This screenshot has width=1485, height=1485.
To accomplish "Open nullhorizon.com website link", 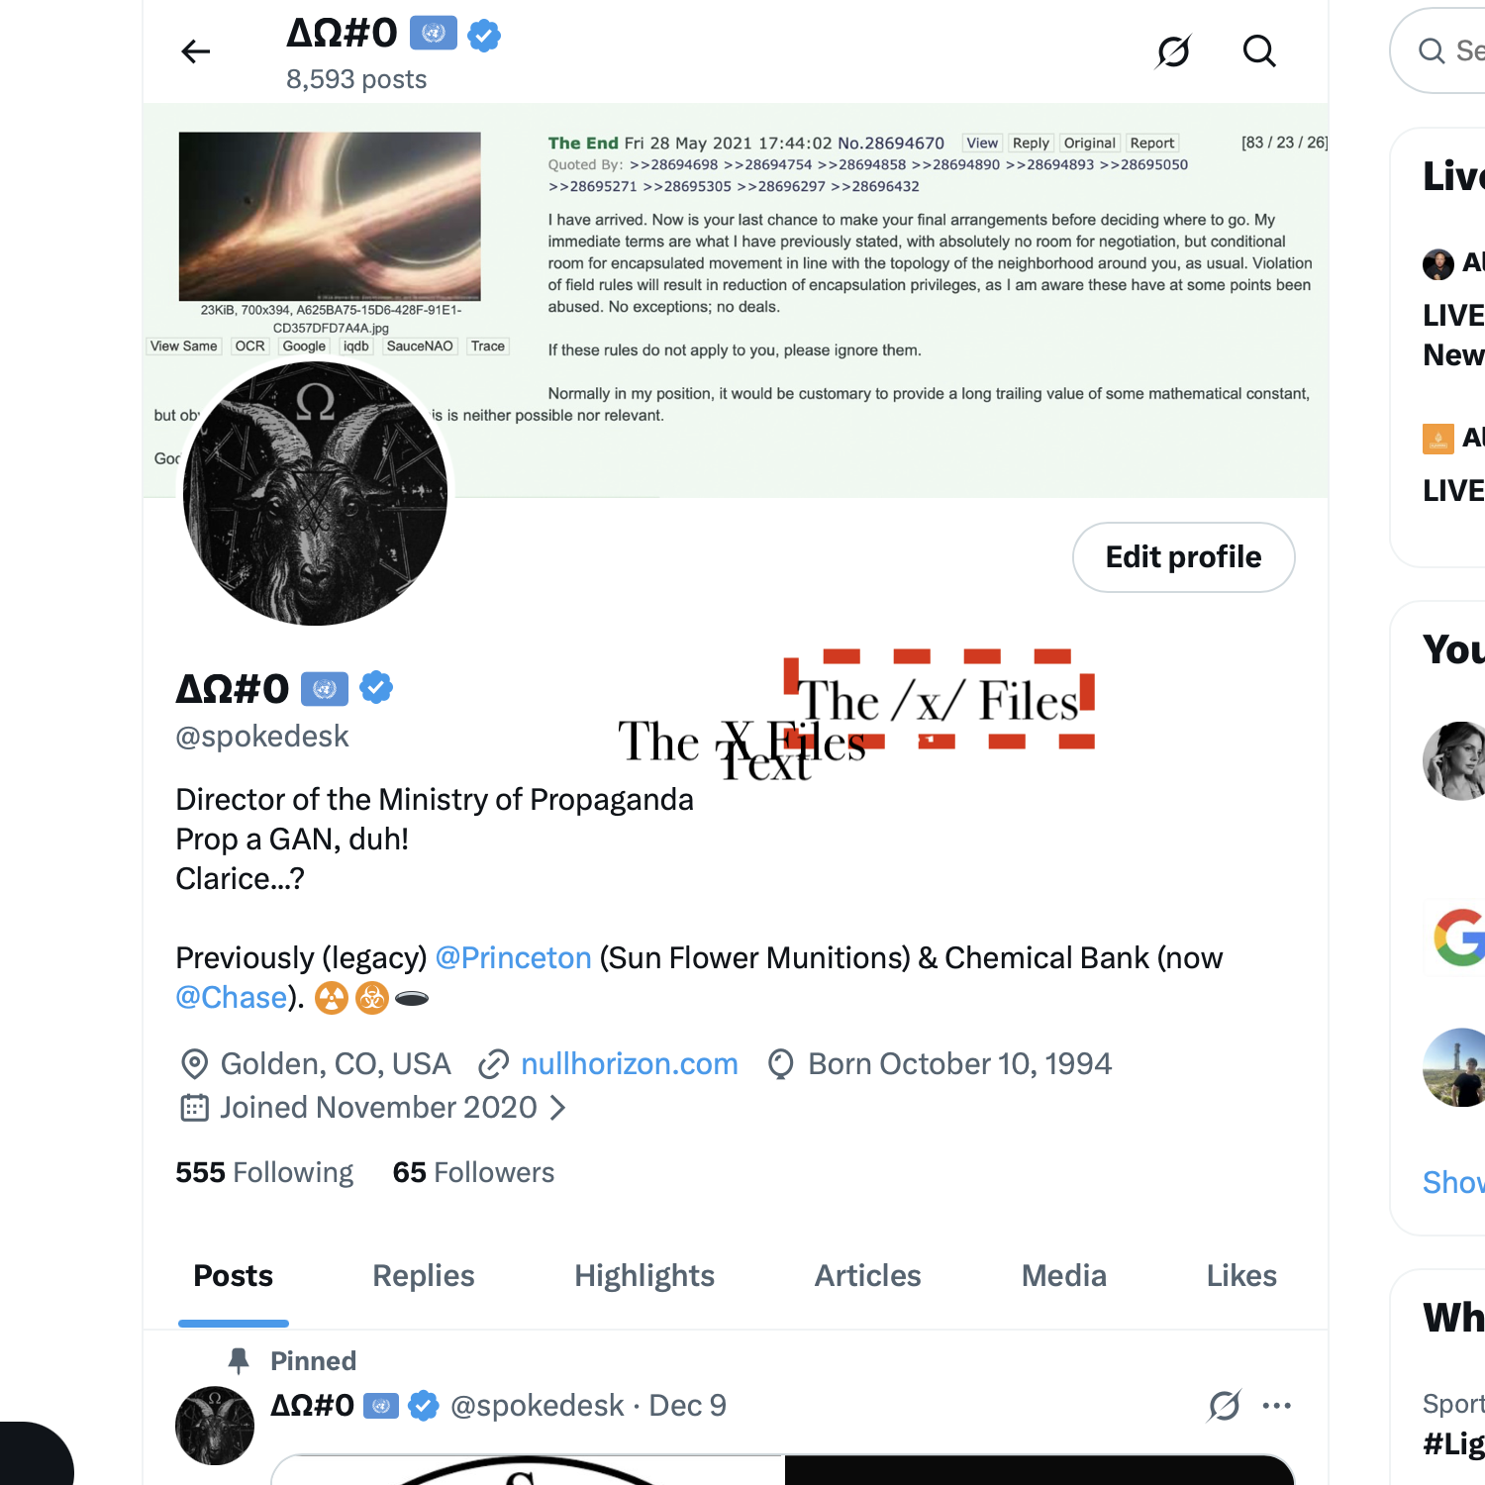I will coord(630,1063).
